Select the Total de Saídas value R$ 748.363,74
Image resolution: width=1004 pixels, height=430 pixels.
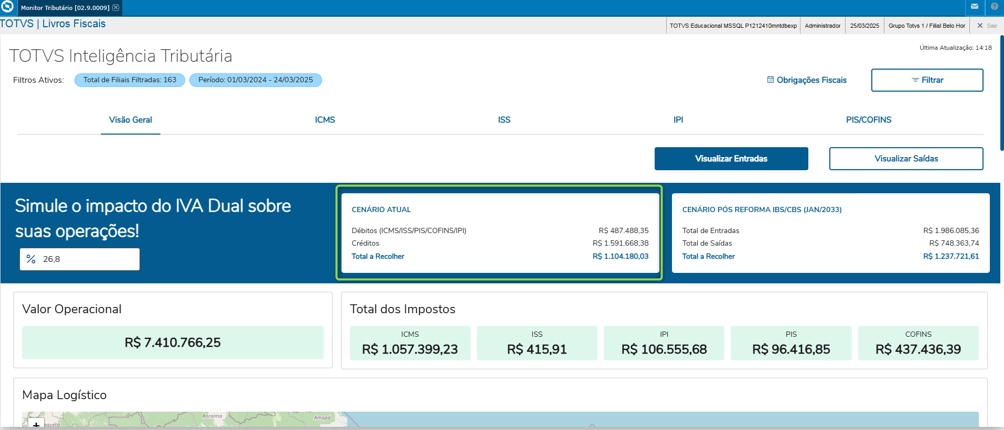[954, 243]
